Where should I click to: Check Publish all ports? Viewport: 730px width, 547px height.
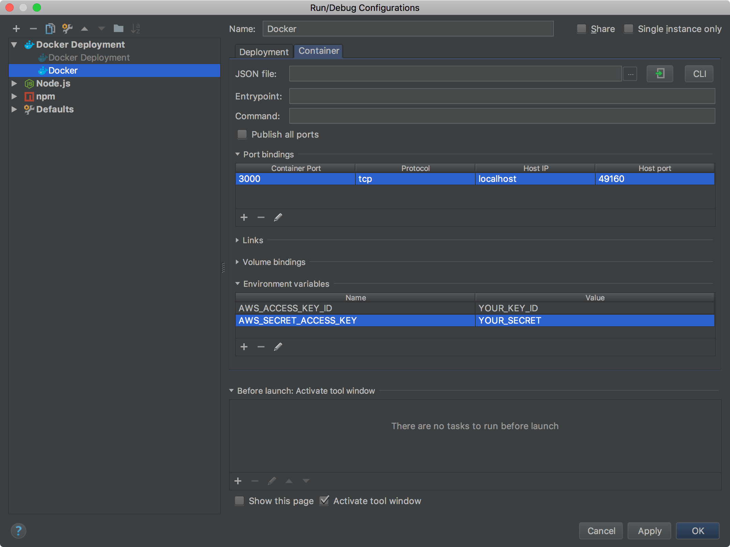tap(242, 134)
